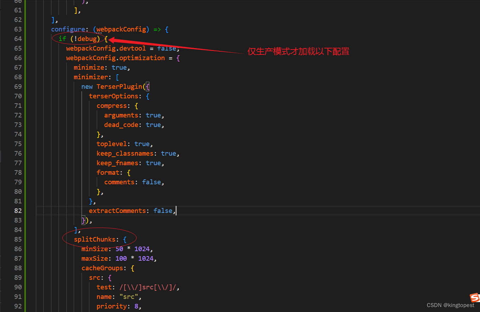Click the '100' number on the maxSize line

121,258
